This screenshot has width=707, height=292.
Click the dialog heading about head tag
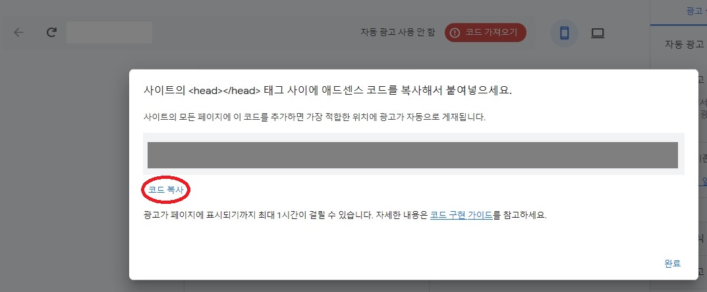[327, 90]
